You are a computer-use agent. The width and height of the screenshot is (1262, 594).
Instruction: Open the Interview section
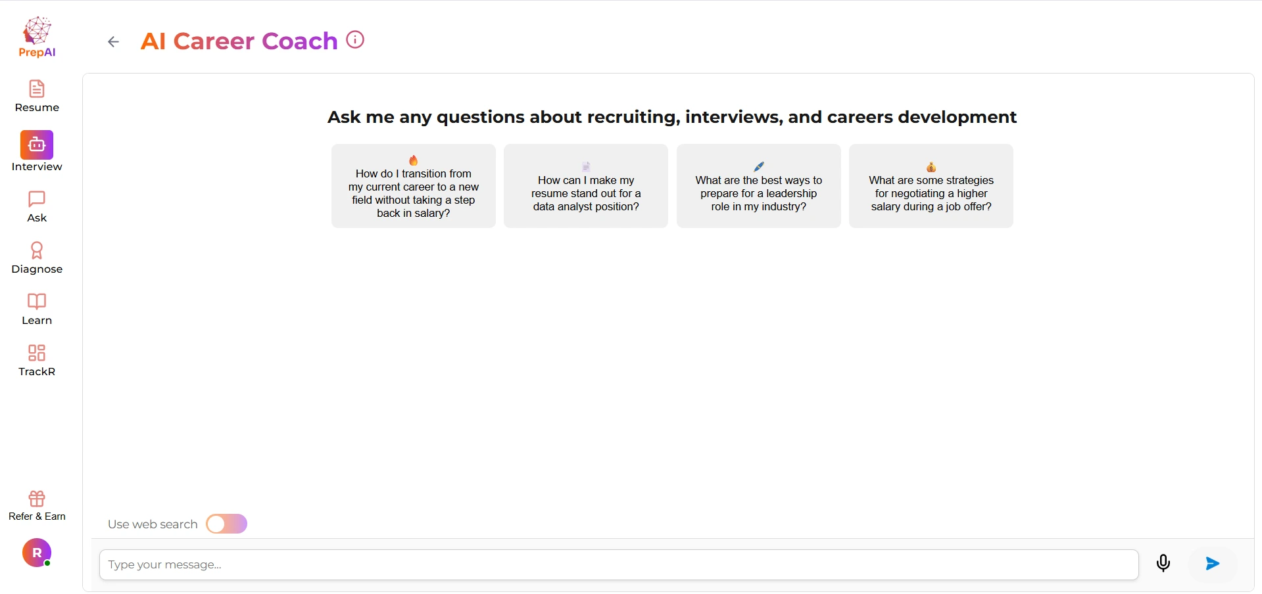(36, 145)
